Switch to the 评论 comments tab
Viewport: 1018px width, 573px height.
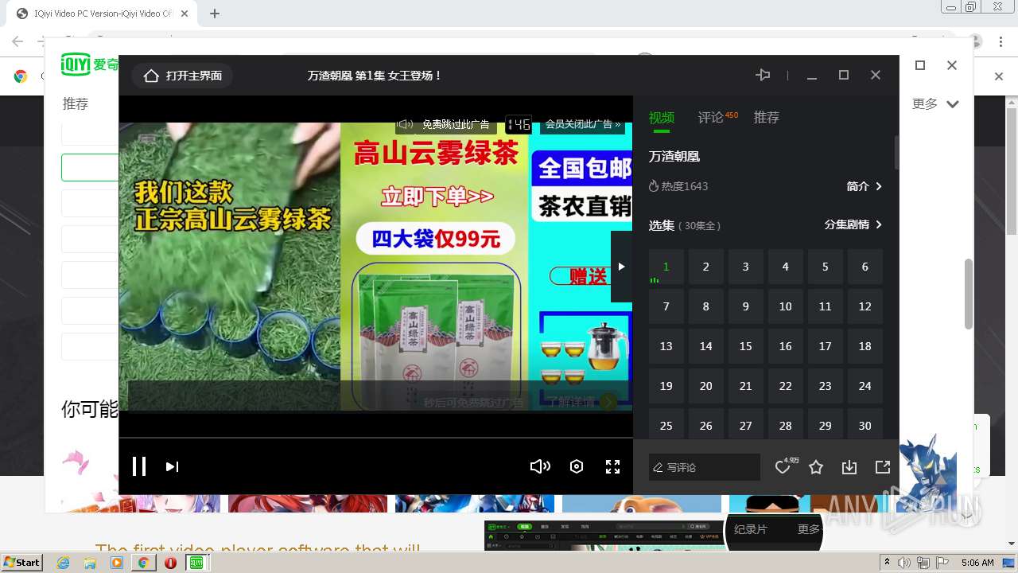tap(711, 118)
